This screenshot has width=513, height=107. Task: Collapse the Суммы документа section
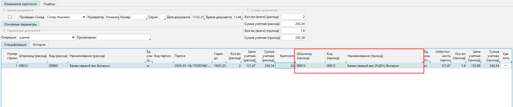pyautogui.click(x=248, y=10)
